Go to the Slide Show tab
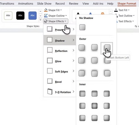 click(x=44, y=4)
